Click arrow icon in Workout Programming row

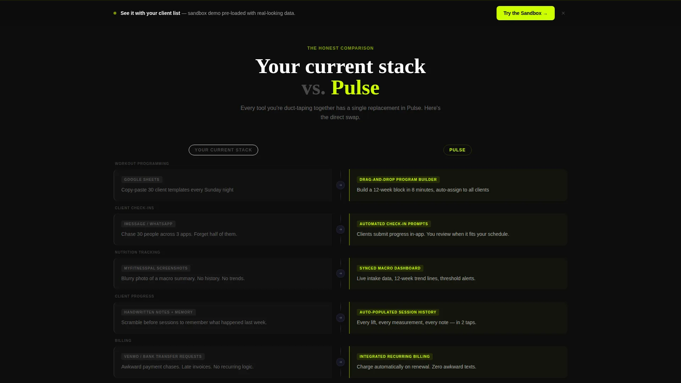[x=340, y=185]
